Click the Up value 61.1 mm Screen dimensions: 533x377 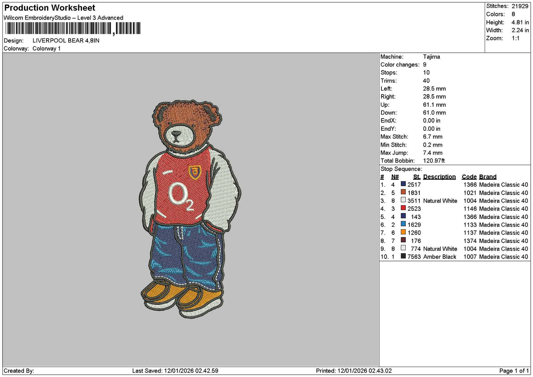tap(435, 105)
